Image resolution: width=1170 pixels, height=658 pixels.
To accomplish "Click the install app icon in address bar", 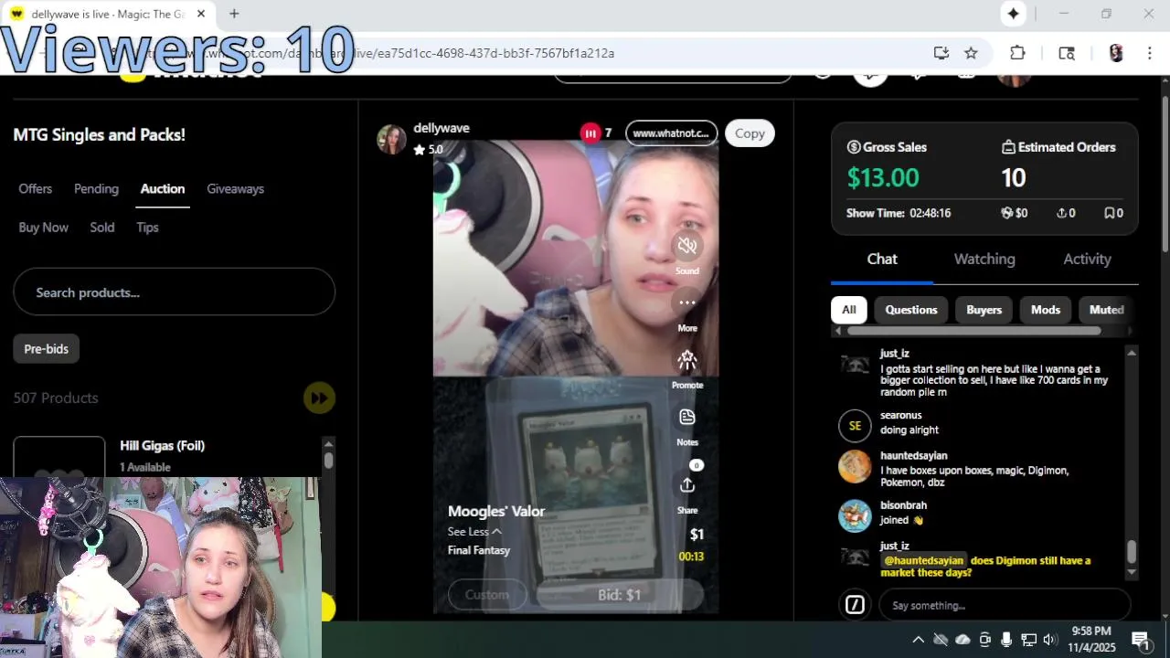I will pyautogui.click(x=941, y=53).
